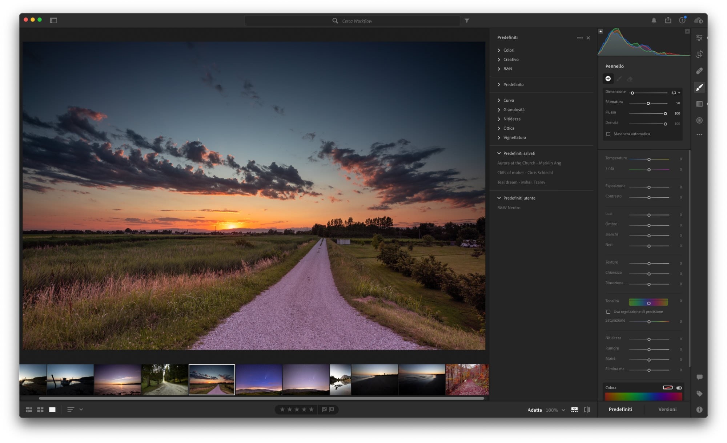727x443 pixels.
Task: Open the Linear gradient tool
Action: [699, 104]
